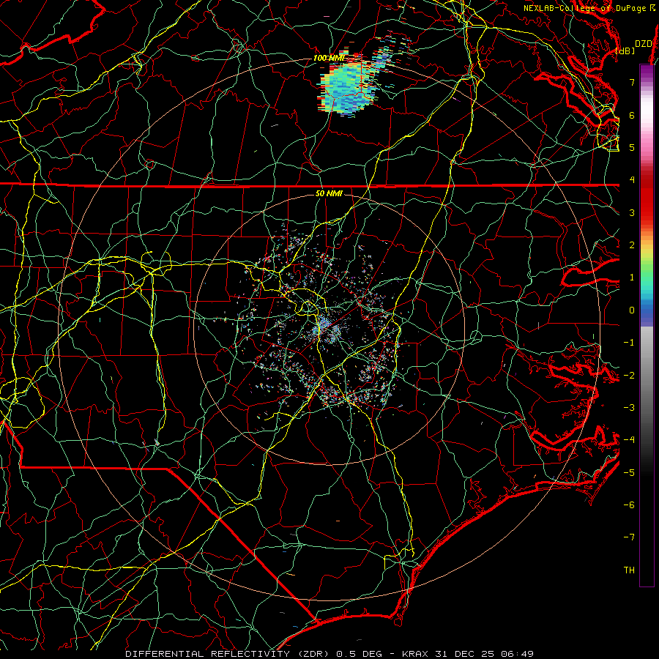This screenshot has width=659, height=659.
Task: Click the -2 dB tick on the color scale
Action: (629, 376)
